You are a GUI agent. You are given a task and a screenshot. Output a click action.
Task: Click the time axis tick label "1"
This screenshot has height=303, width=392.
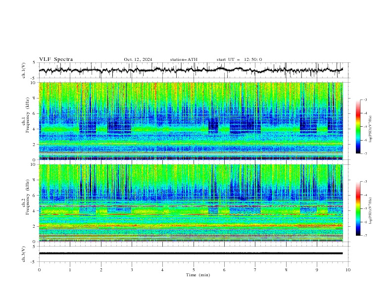(70, 270)
